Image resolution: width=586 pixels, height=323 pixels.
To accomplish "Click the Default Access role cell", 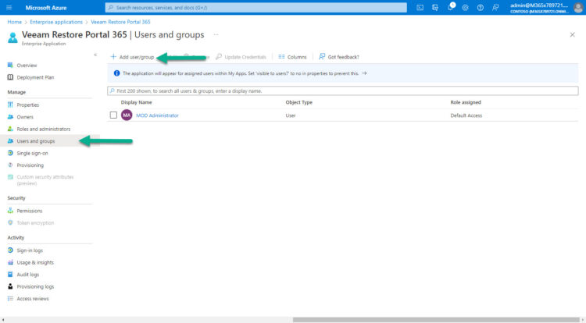I will tap(466, 115).
